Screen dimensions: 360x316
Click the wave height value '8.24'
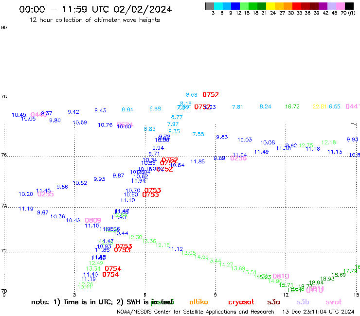266,106
